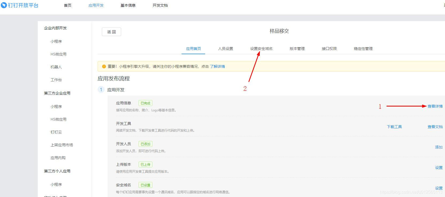Switch to the 应用首页 tab
This screenshot has height=197, width=445.
(193, 49)
